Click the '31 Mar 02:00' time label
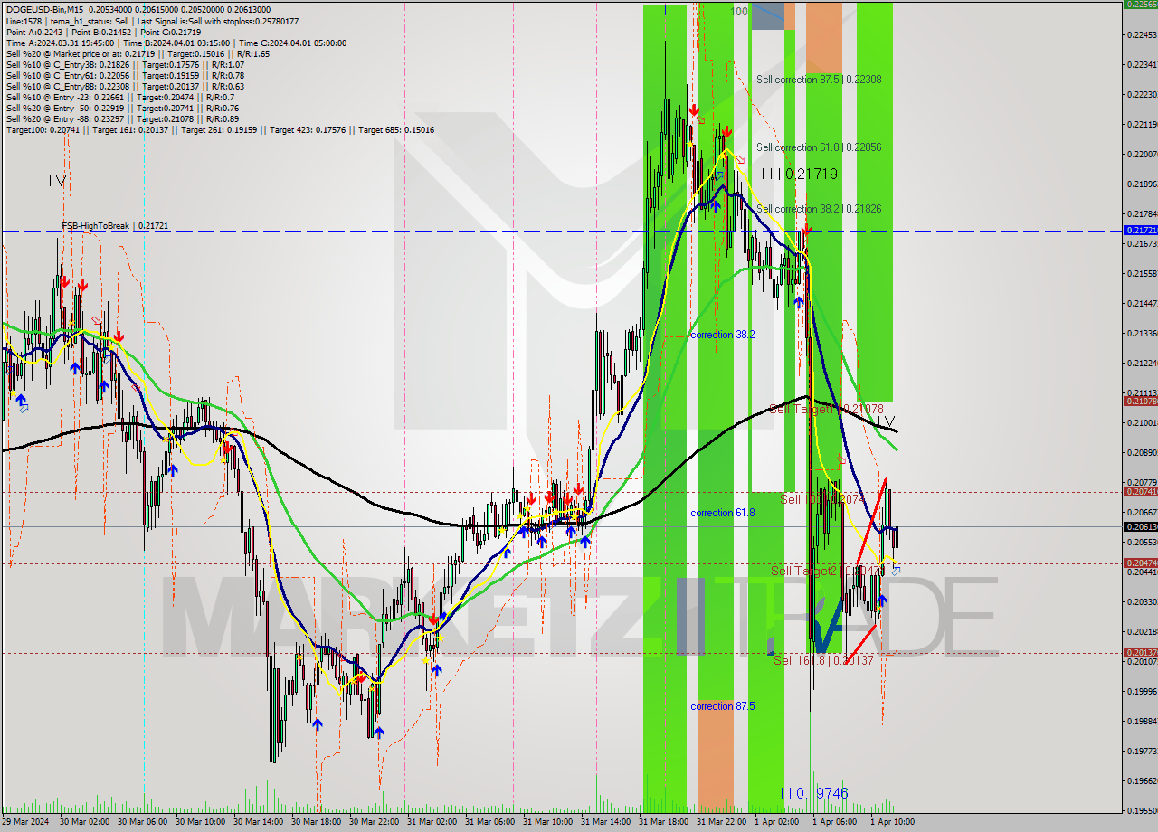This screenshot has height=832, width=1158. pyautogui.click(x=432, y=822)
